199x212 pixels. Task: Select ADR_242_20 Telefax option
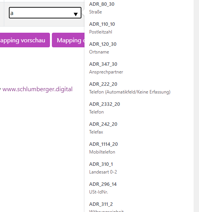click(x=139, y=128)
